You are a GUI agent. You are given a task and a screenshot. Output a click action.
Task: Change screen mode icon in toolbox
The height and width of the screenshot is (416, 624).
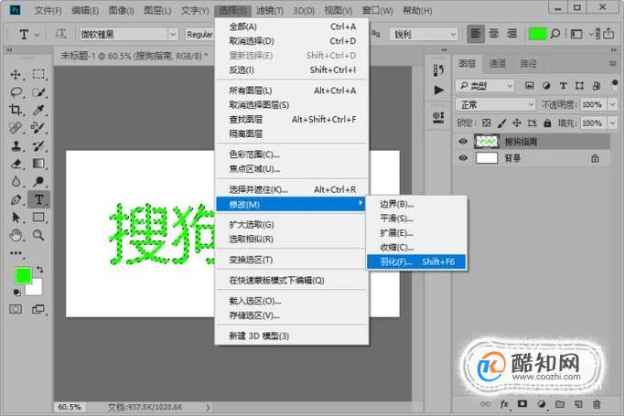tap(38, 309)
